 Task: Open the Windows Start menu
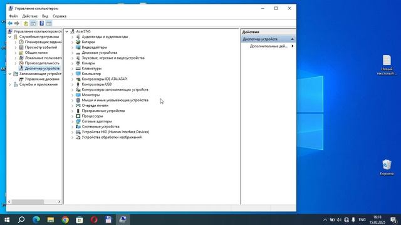[7, 219]
